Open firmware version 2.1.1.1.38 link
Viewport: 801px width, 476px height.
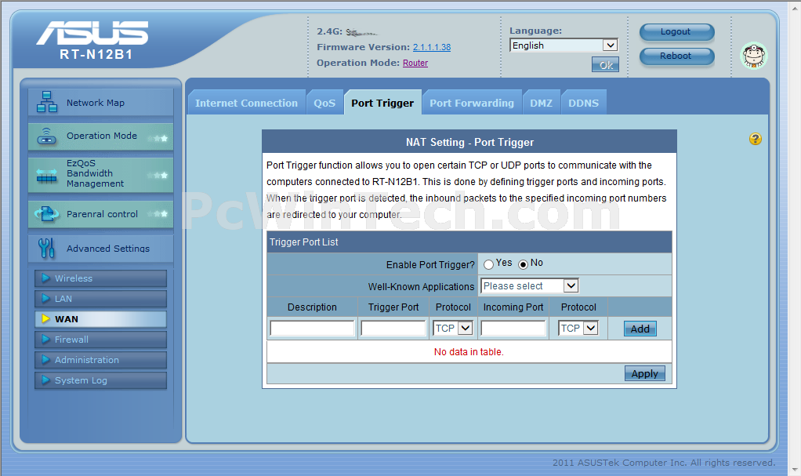click(x=432, y=47)
